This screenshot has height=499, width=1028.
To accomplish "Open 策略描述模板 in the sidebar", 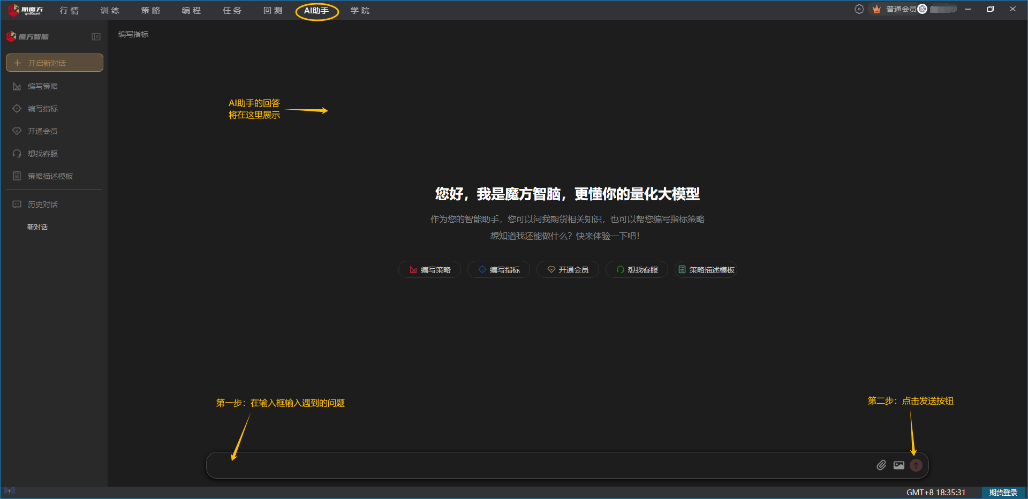I will tap(50, 176).
